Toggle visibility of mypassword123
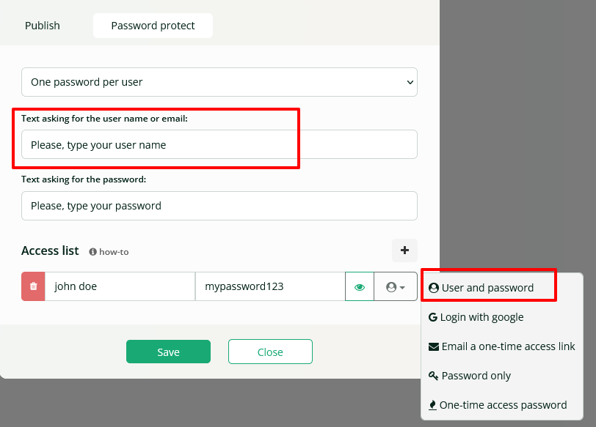 coord(359,286)
